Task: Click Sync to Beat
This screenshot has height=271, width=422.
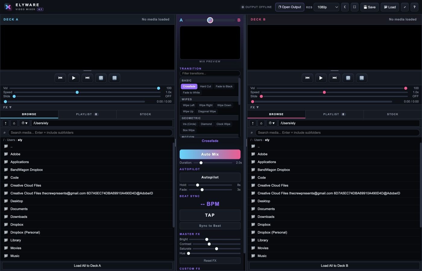Action: point(210,226)
